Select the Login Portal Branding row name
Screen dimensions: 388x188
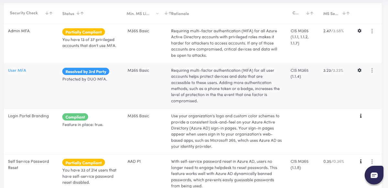click(x=28, y=116)
